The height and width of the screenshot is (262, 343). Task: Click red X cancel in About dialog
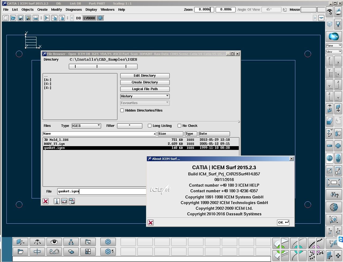pos(151,223)
